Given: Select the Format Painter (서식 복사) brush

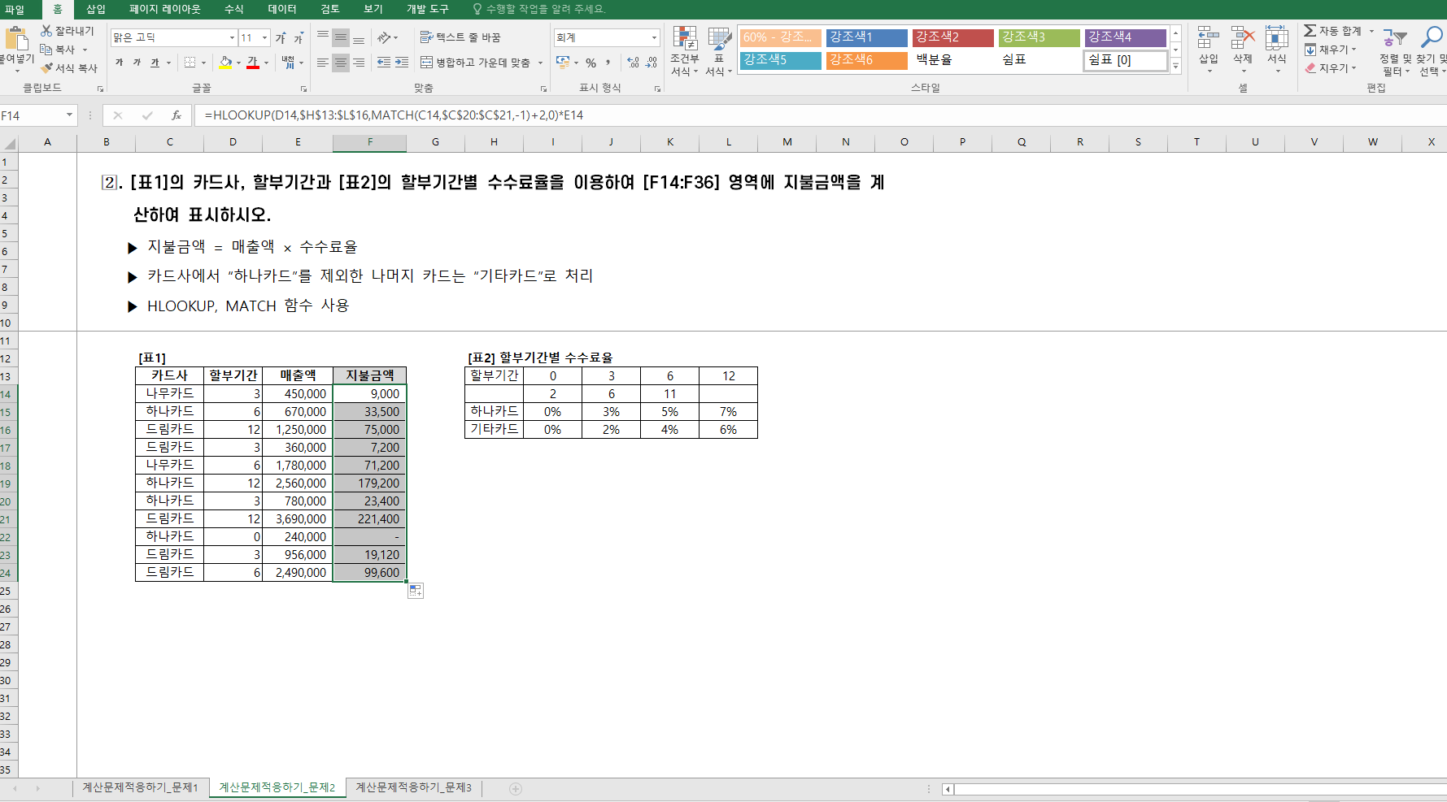Looking at the screenshot, I should coord(47,68).
